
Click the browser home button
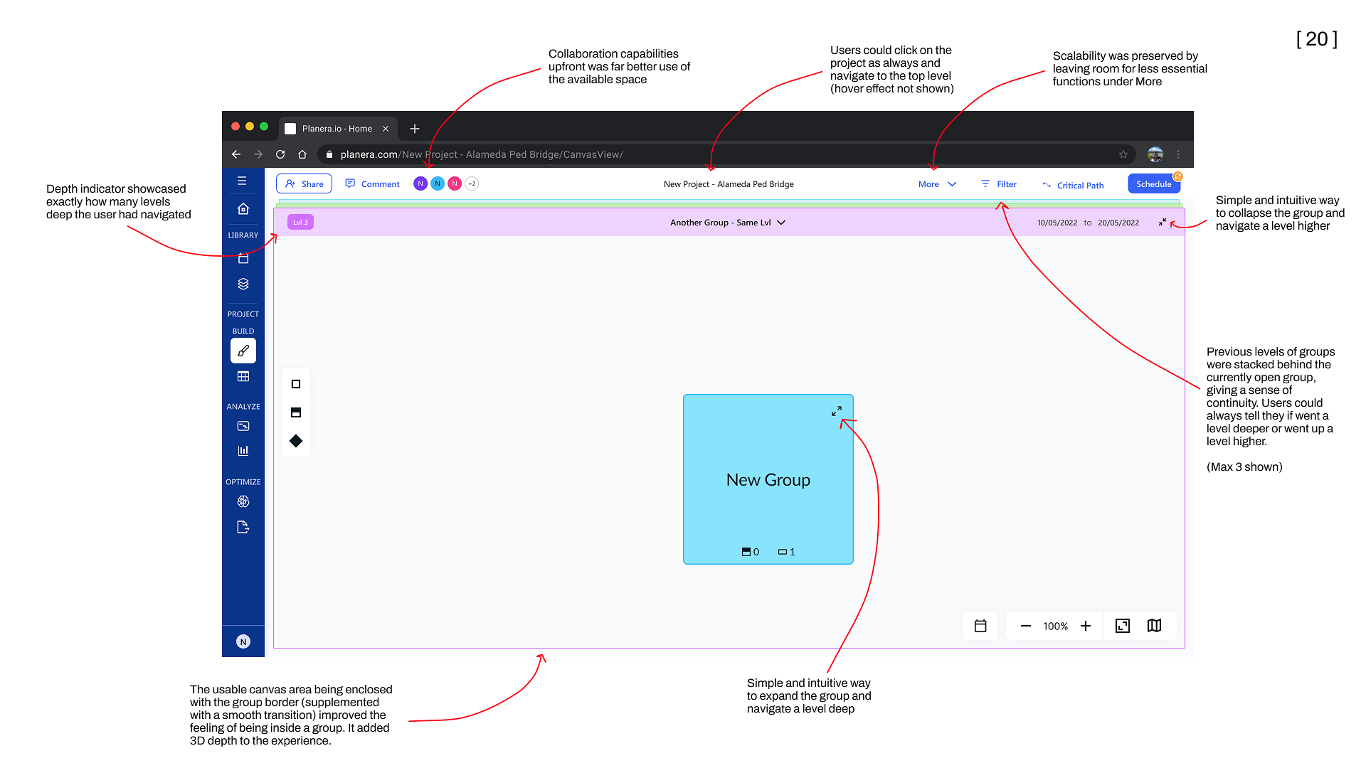(x=302, y=154)
